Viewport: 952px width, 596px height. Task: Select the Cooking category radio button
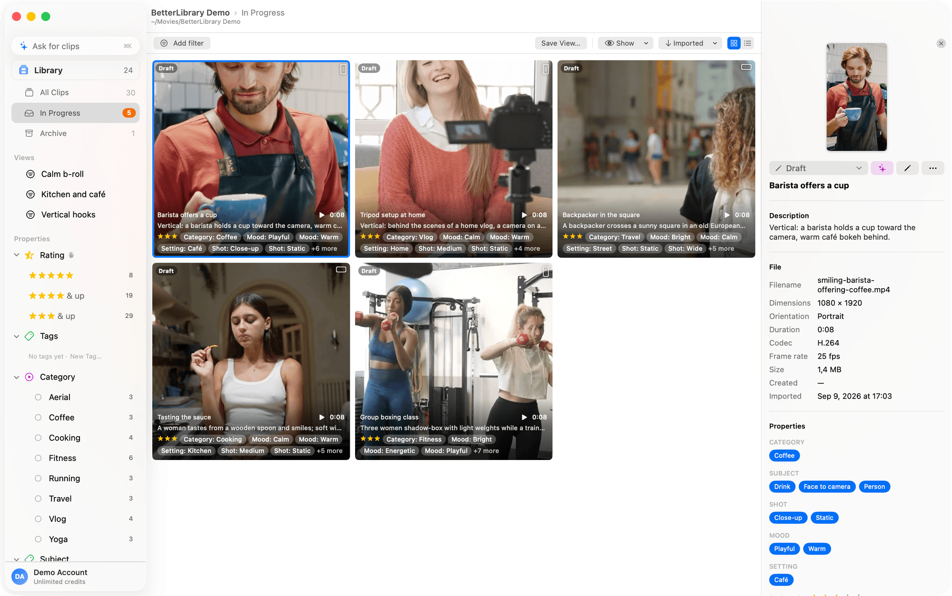point(38,438)
